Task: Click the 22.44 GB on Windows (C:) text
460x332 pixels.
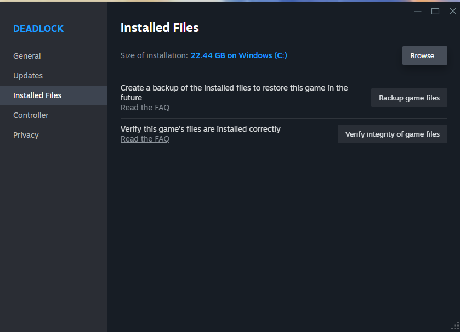Action: [x=238, y=55]
